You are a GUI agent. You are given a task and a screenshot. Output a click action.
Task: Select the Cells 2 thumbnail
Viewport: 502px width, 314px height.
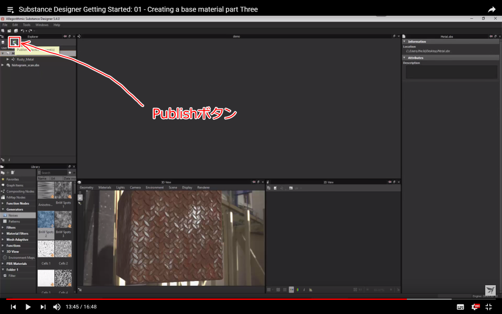pos(63,249)
